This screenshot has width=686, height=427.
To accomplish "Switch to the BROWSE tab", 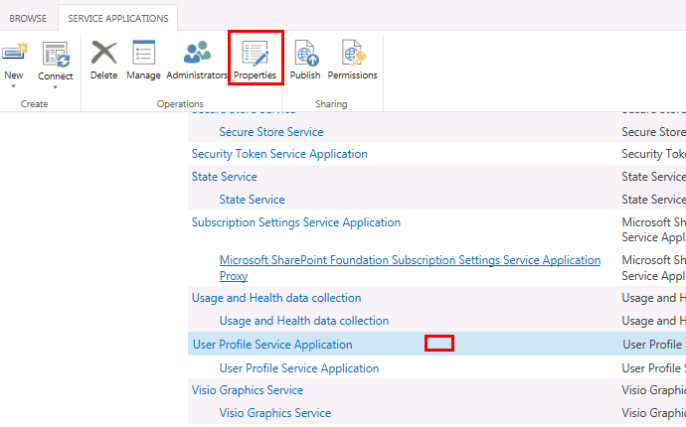I will pos(28,18).
